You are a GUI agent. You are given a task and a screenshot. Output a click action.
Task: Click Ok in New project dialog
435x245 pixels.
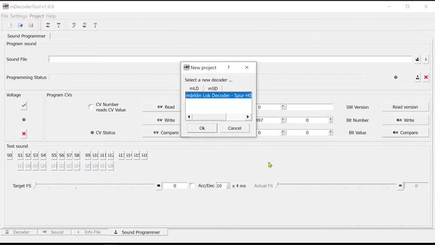pos(202,128)
